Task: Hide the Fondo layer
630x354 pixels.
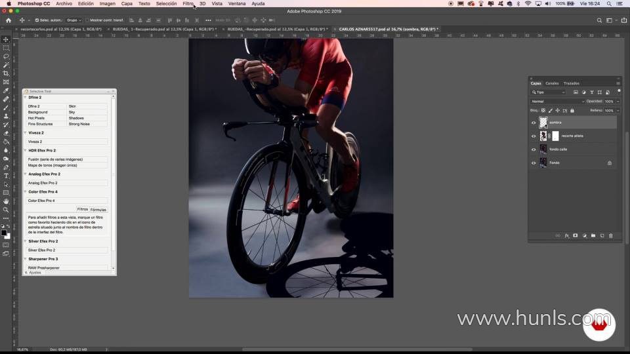Action: [534, 163]
